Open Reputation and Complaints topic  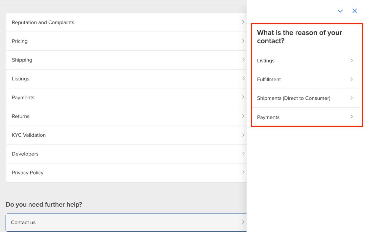tap(43, 23)
